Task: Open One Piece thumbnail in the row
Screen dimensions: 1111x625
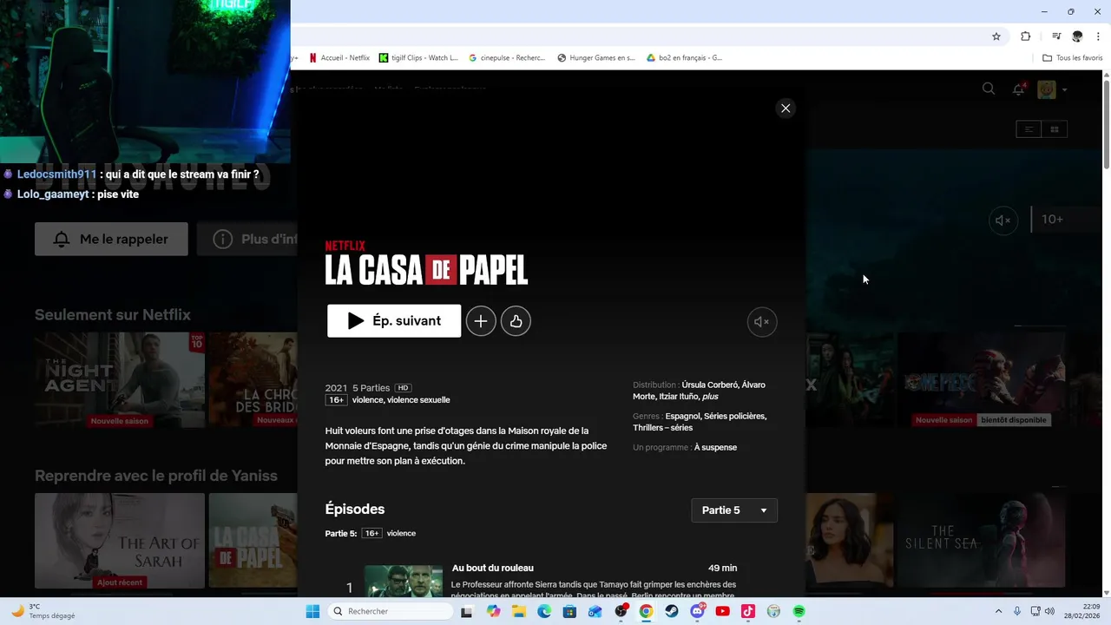Action: point(981,379)
